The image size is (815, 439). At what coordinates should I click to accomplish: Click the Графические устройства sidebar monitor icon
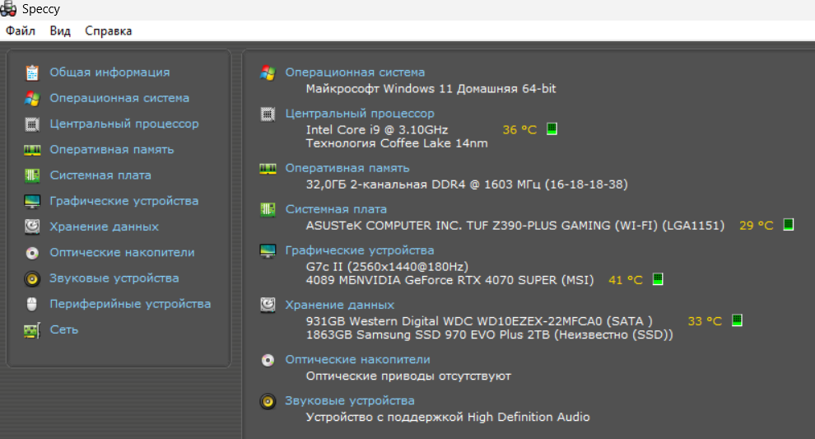(x=32, y=201)
